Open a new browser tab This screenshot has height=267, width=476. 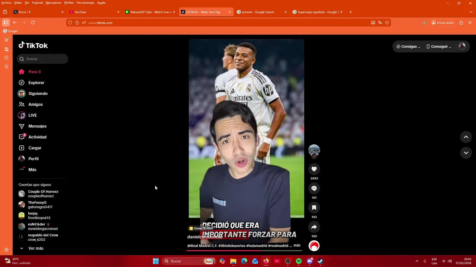(350, 12)
